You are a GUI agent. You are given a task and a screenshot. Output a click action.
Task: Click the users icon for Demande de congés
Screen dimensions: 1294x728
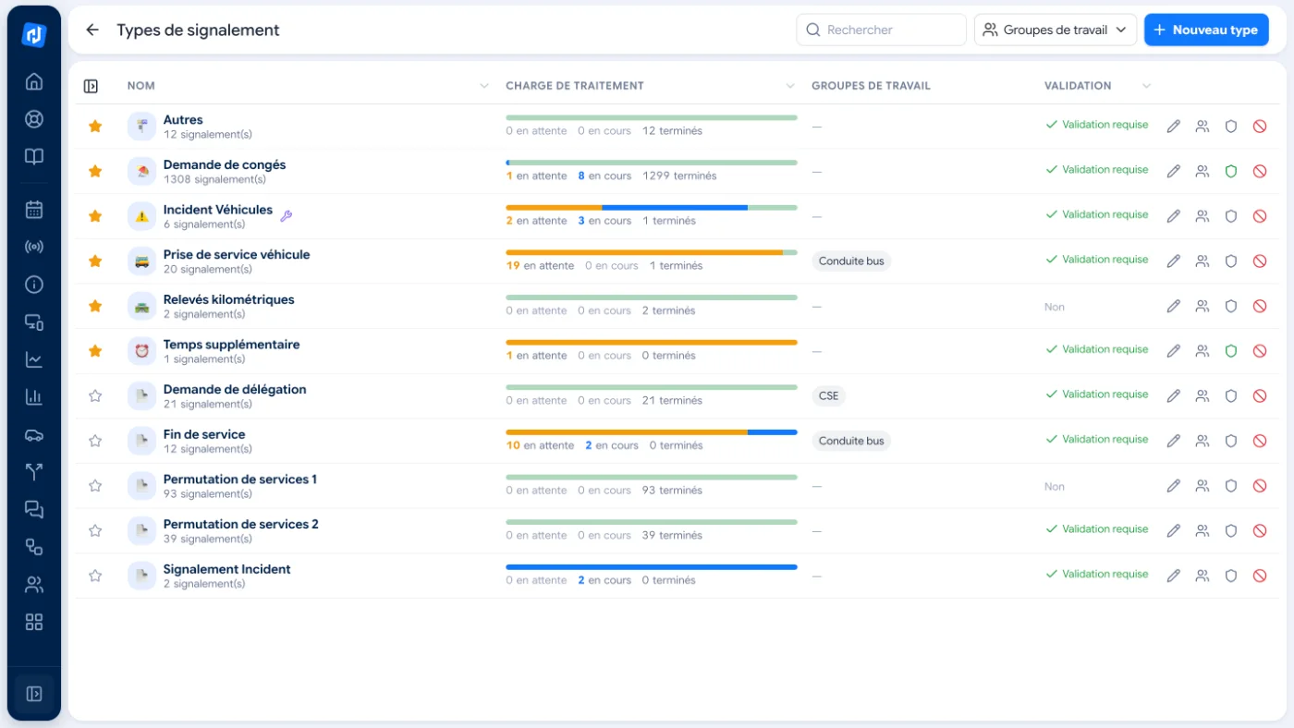[x=1202, y=171]
